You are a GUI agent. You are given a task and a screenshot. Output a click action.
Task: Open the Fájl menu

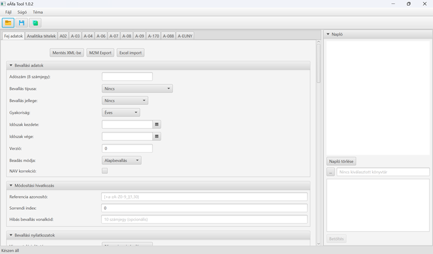tap(8, 12)
